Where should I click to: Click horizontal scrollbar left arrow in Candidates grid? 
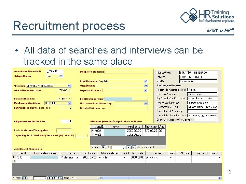click(101, 178)
